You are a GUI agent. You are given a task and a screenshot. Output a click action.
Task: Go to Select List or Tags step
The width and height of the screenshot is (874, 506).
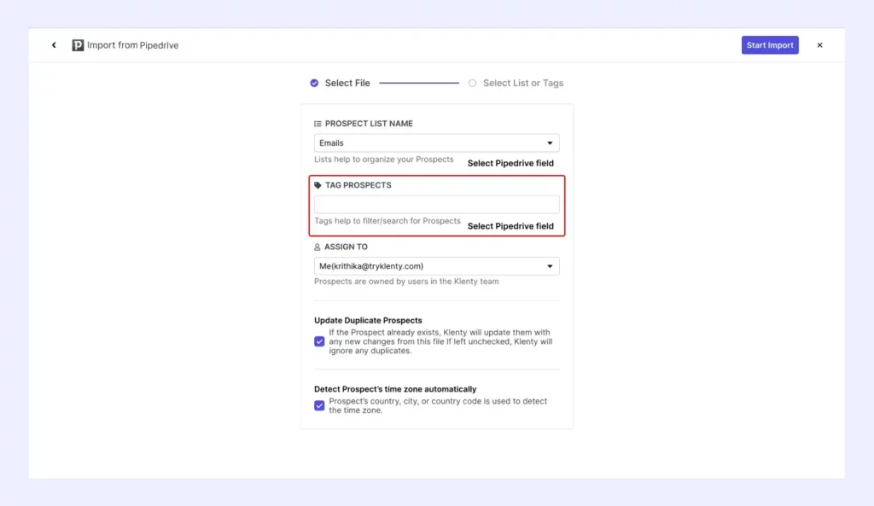click(x=516, y=83)
